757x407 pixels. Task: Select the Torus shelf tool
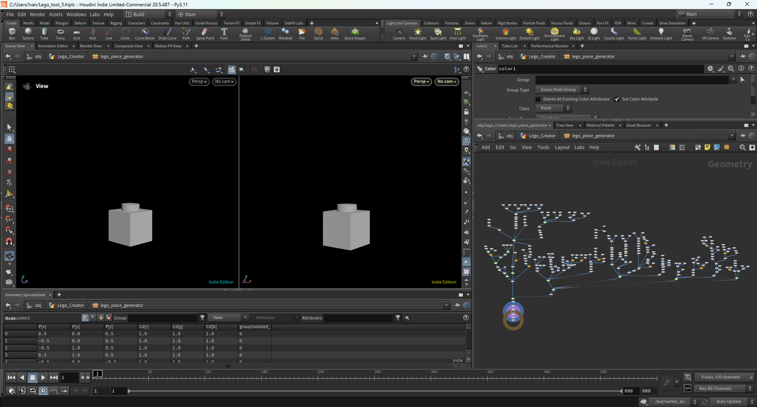tap(60, 34)
